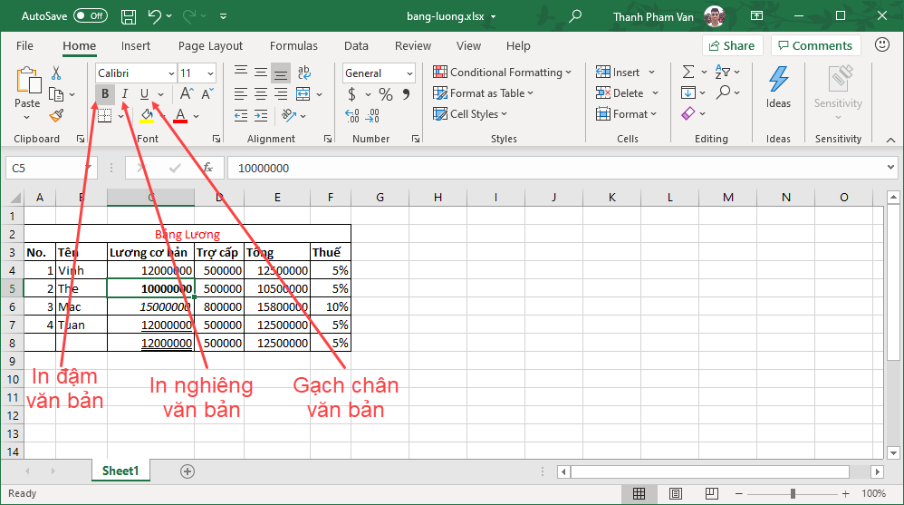Decrease decimal places
The width and height of the screenshot is (904, 505).
(373, 115)
